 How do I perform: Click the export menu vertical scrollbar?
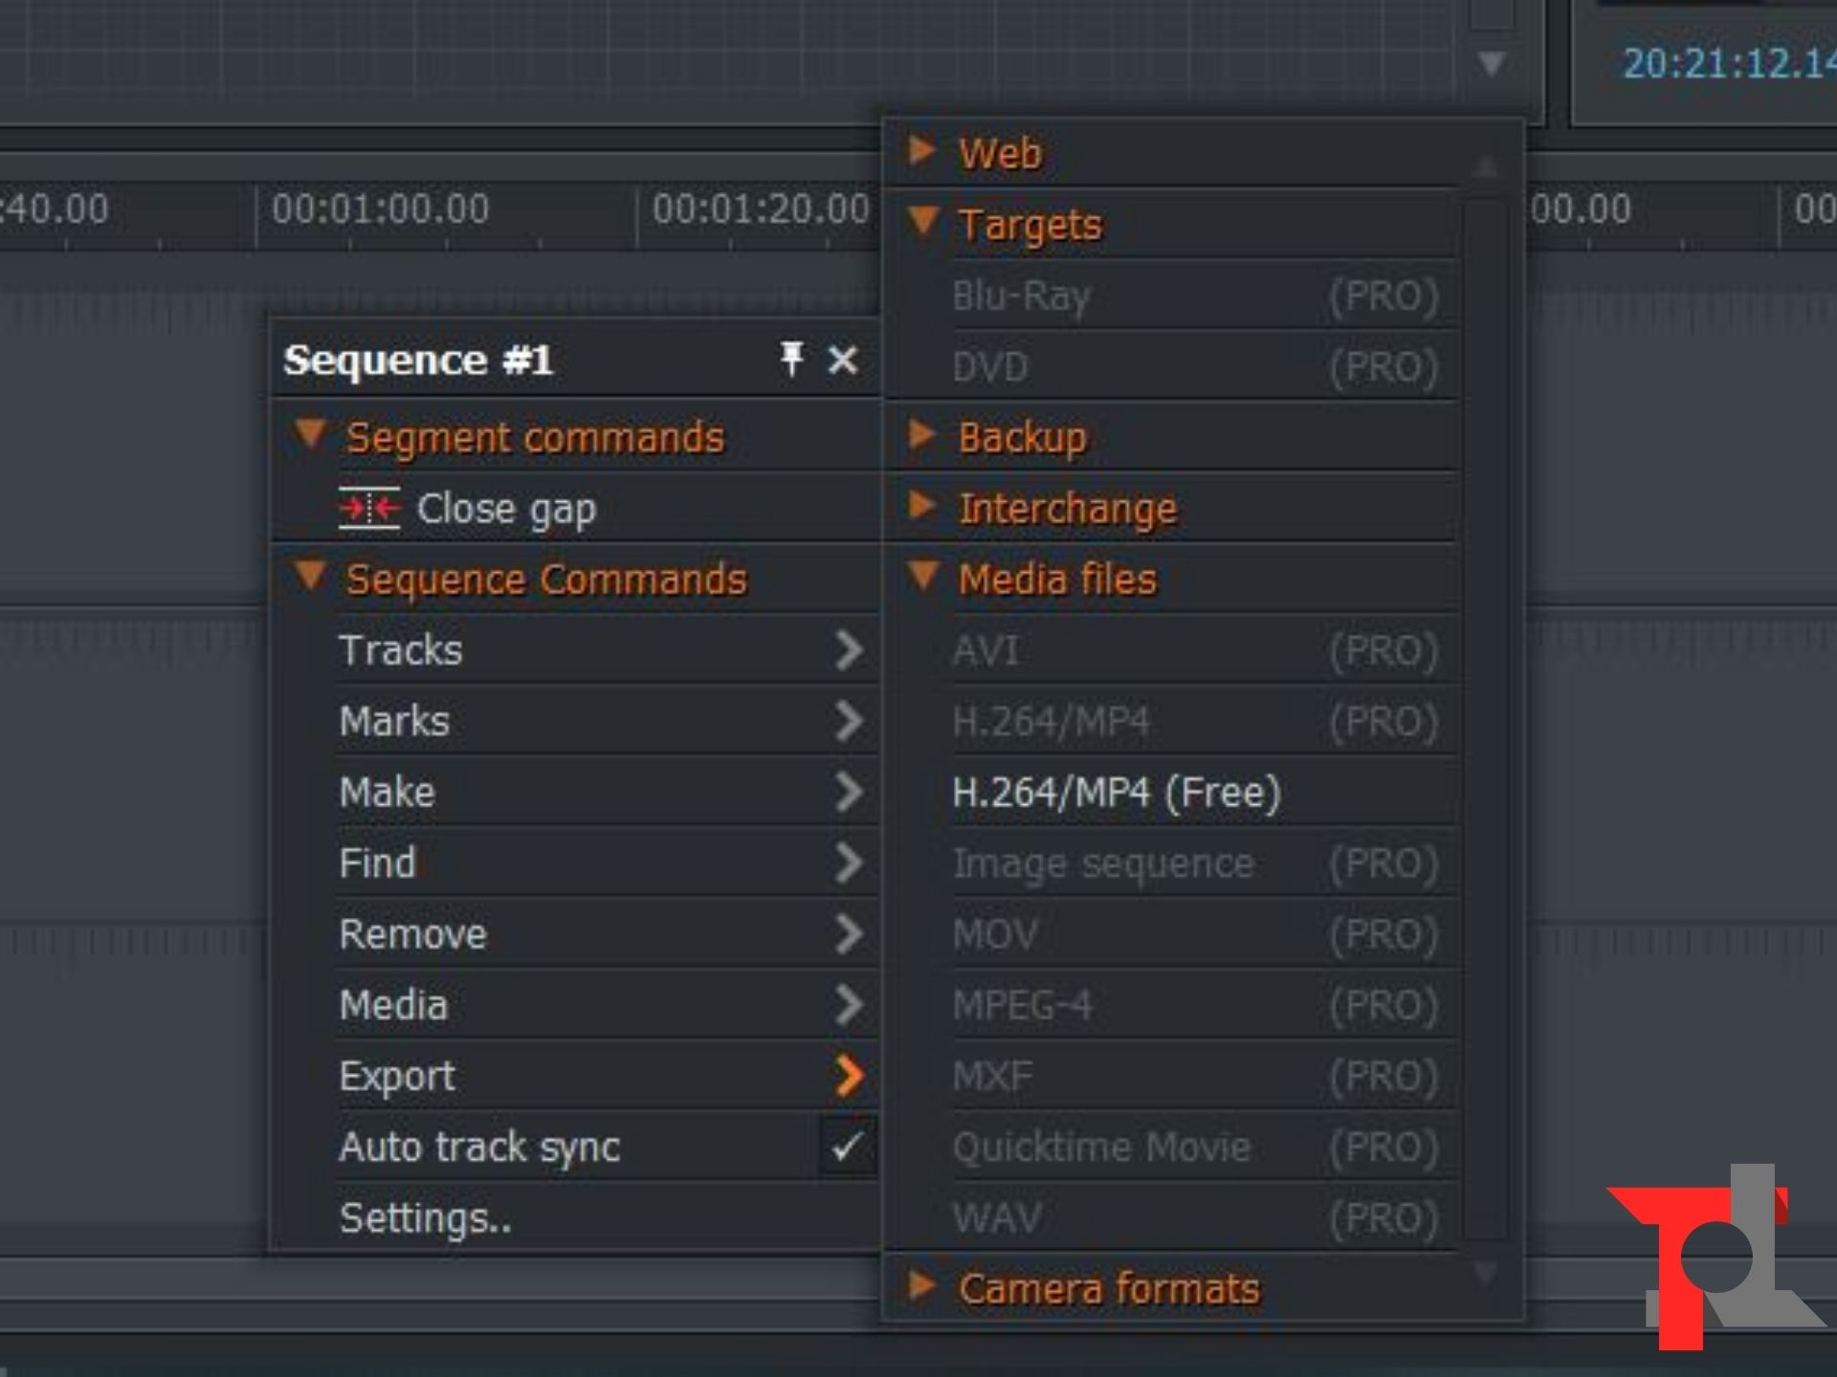click(1485, 717)
